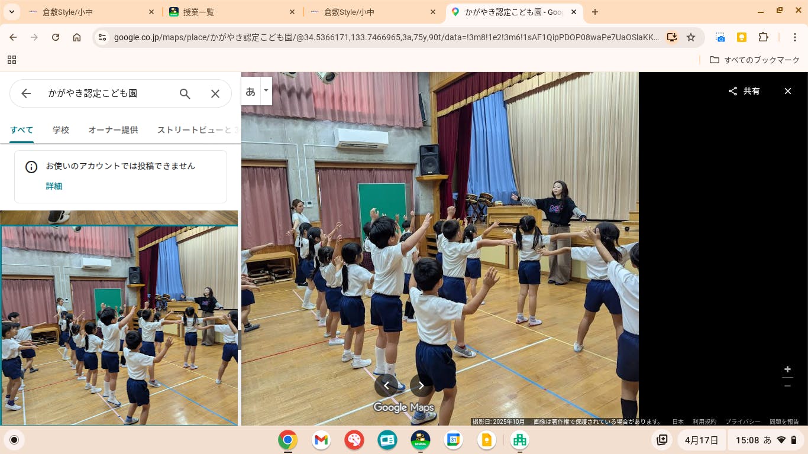Click the かがやき認定こども園 search field

click(x=106, y=93)
